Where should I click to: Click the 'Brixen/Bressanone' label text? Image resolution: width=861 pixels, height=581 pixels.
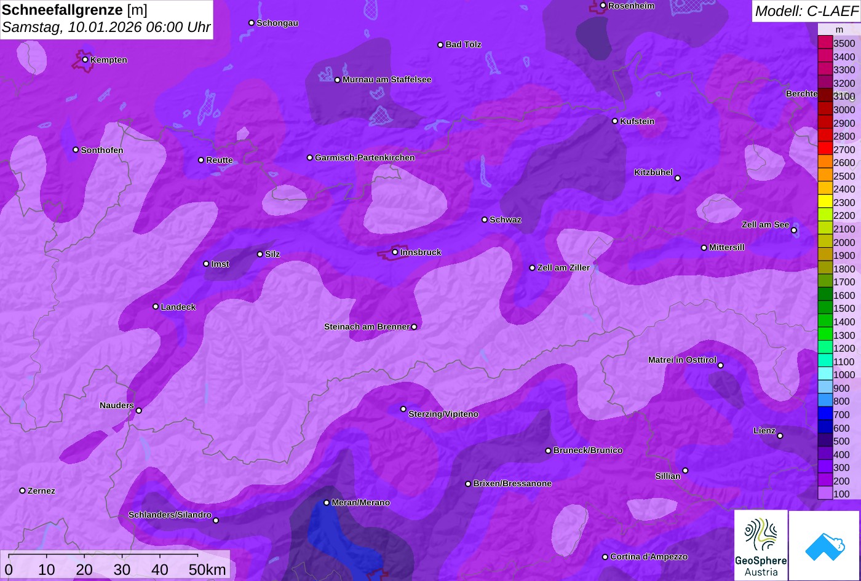[512, 483]
